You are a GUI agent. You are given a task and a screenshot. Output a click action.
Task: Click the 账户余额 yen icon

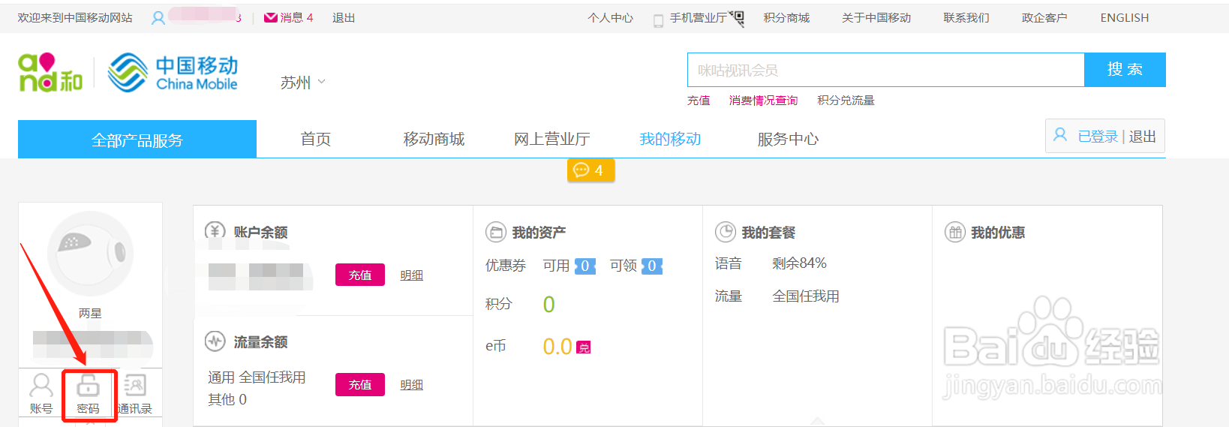[215, 231]
